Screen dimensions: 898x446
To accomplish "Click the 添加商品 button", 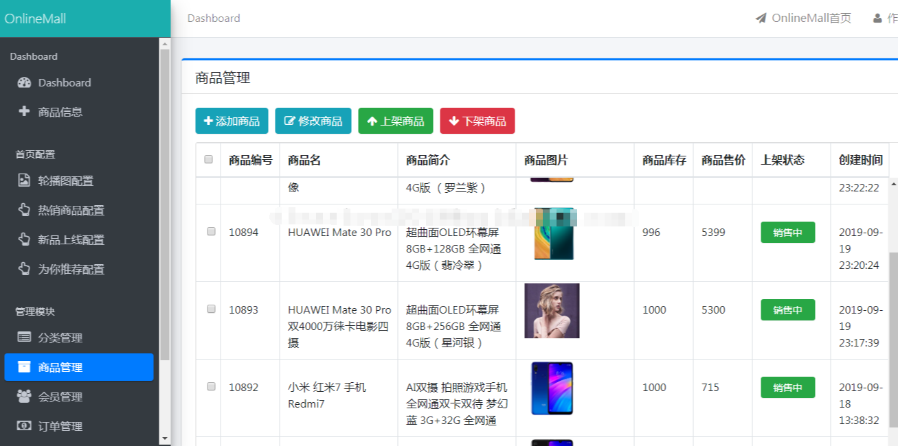I will [232, 121].
